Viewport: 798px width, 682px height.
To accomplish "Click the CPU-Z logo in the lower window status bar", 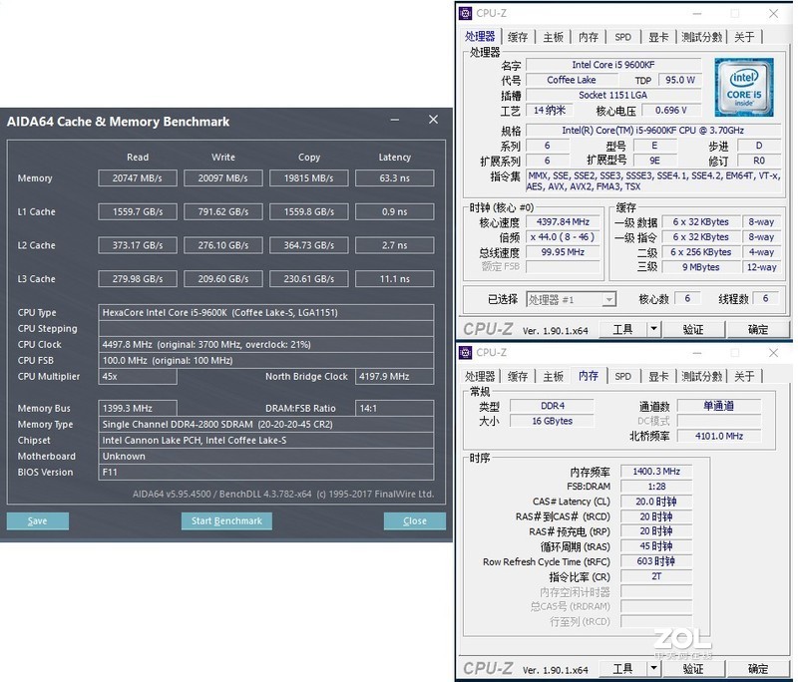I will click(485, 669).
